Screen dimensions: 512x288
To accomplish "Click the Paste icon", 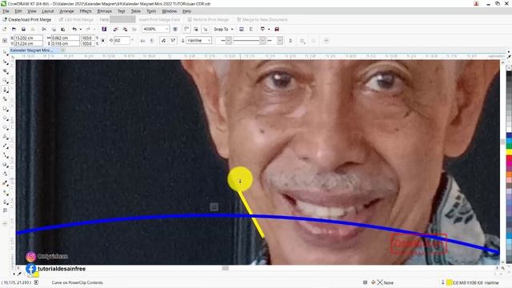I will (63, 29).
